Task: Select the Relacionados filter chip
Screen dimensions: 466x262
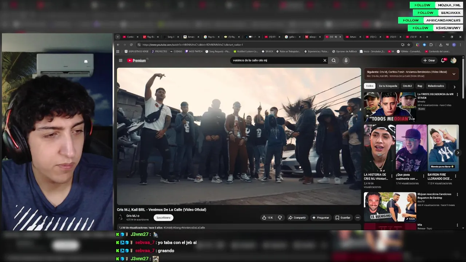Action: (x=436, y=86)
